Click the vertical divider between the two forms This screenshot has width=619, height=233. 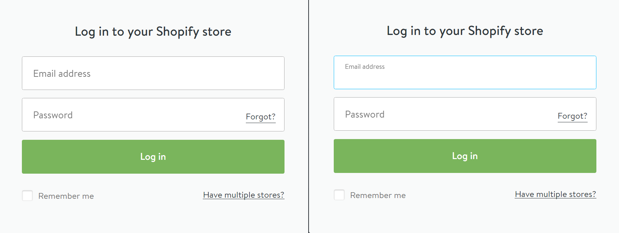pyautogui.click(x=309, y=116)
